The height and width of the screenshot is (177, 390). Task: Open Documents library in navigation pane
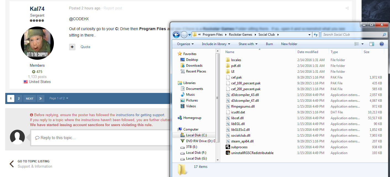click(194, 89)
